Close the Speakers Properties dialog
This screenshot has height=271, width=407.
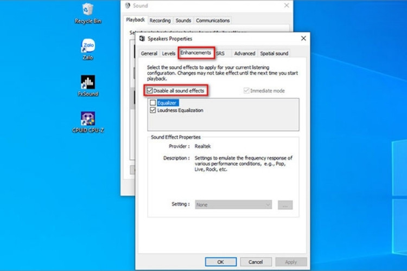(x=303, y=38)
